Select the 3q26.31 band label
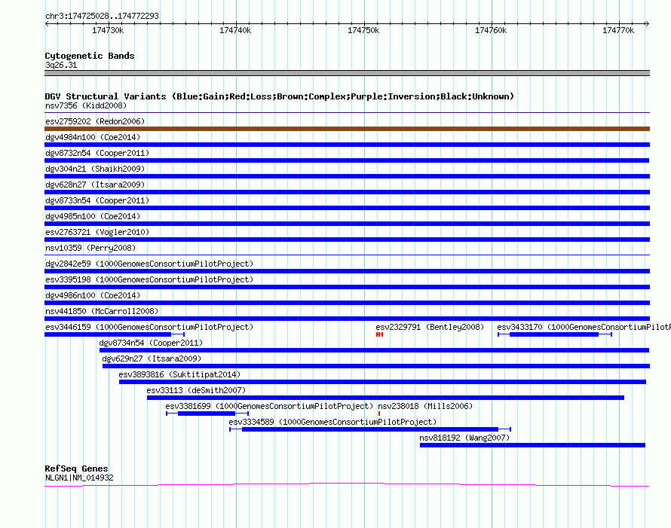671x528 pixels. click(x=61, y=65)
